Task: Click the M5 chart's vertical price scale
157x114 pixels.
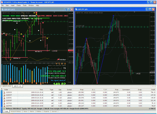Action: click(x=152, y=48)
